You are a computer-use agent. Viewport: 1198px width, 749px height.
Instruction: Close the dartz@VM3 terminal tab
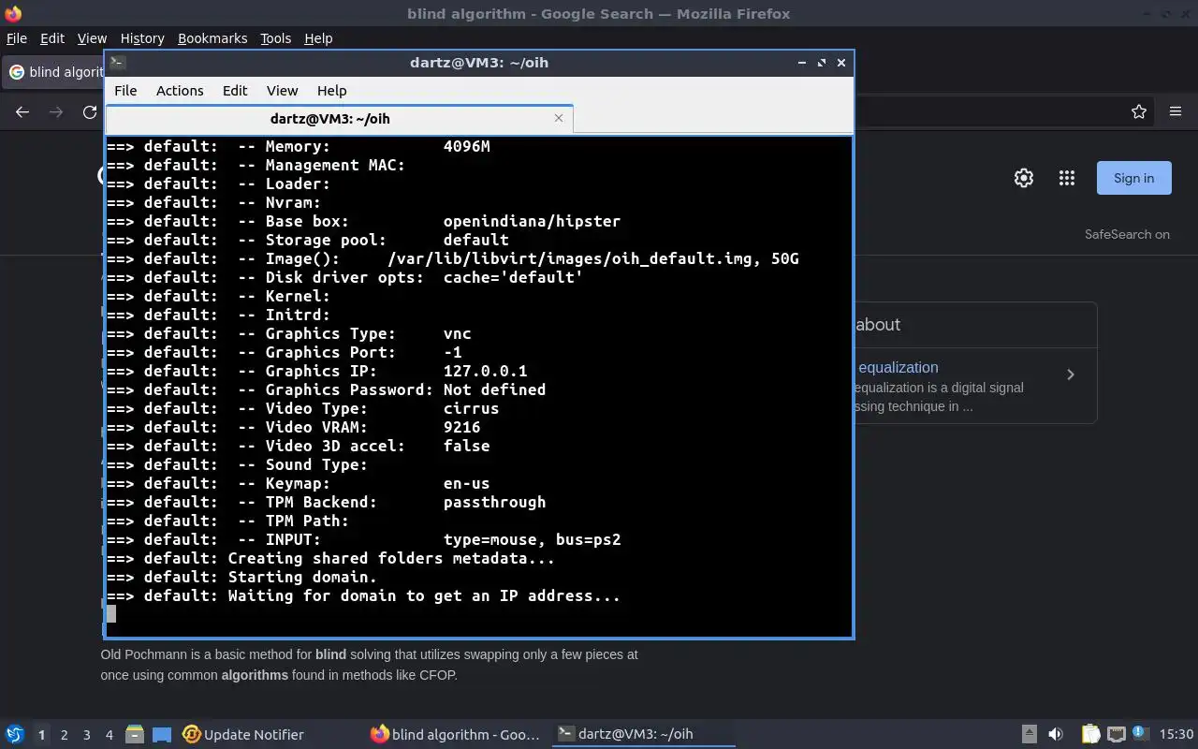pos(559,118)
